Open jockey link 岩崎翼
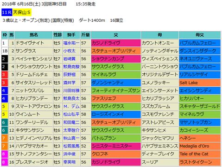222x167 pixels. (x=69, y=59)
